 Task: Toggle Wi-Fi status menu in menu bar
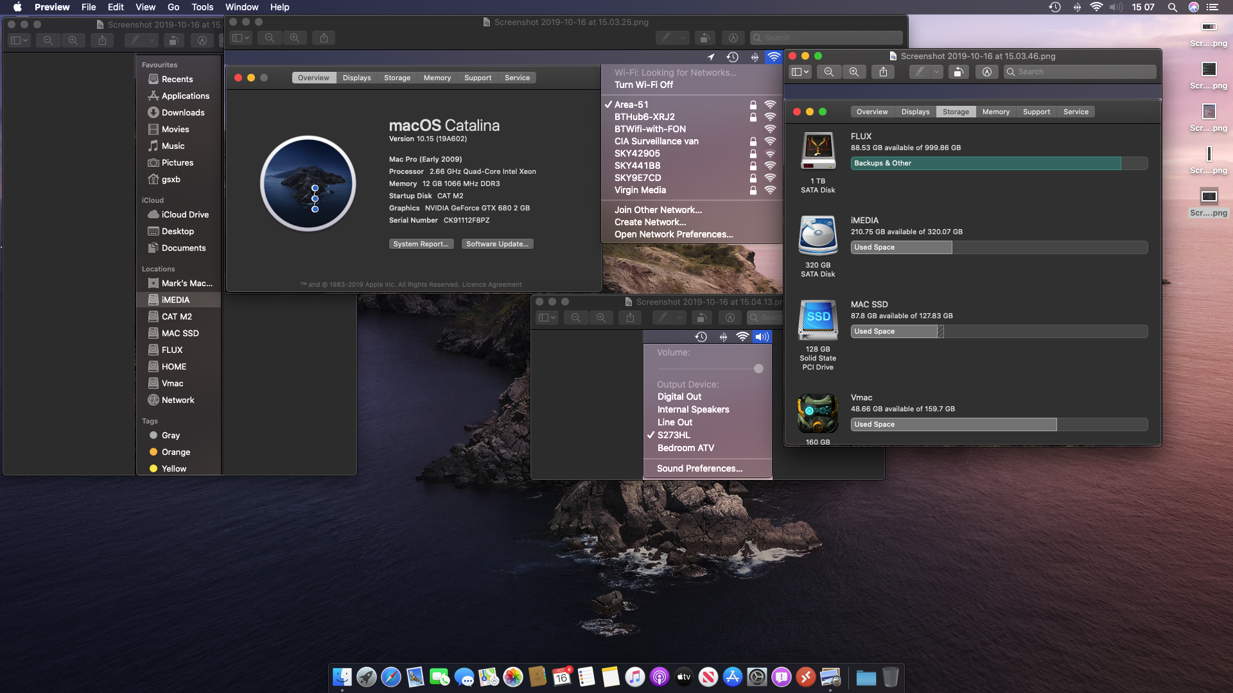[x=1096, y=7]
